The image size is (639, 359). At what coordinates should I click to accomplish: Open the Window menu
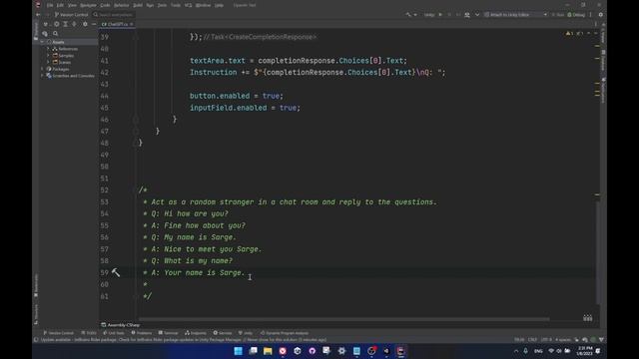pos(203,5)
